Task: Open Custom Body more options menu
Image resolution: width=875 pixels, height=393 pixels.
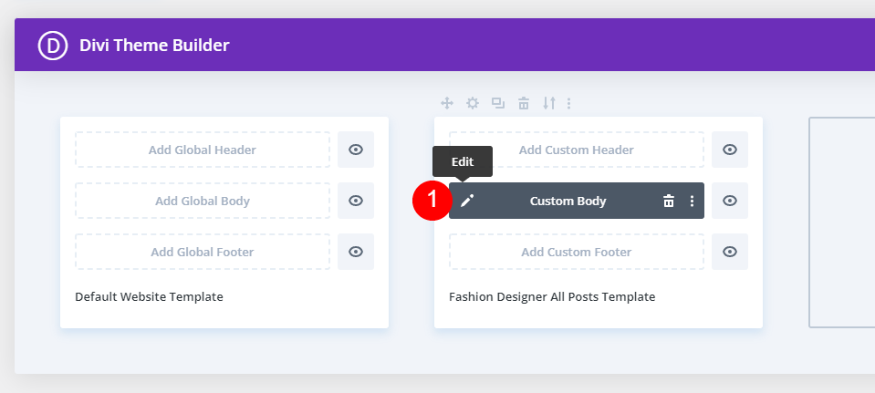Action: [x=692, y=202]
